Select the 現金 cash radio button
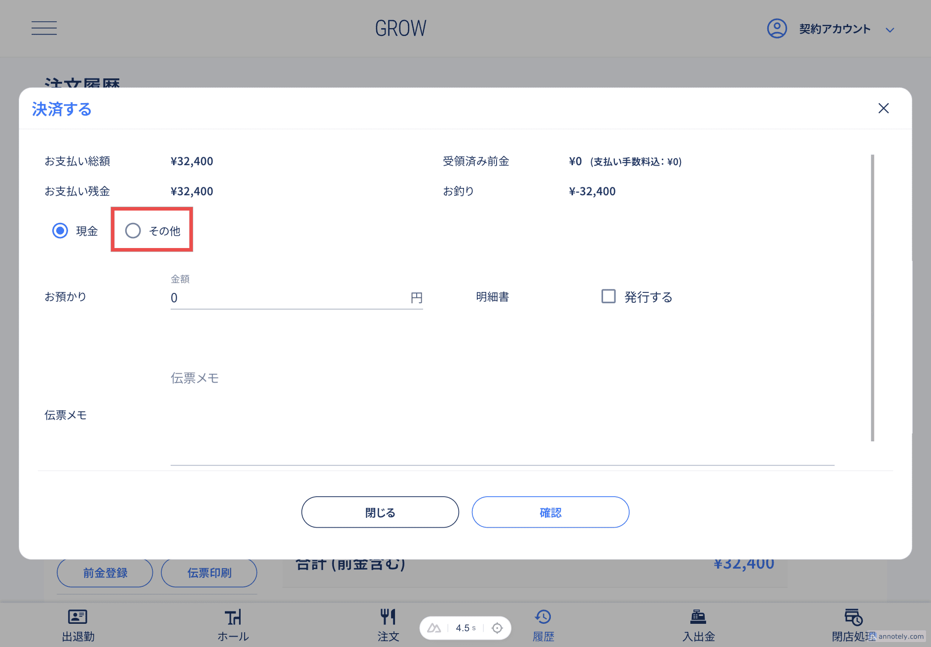The image size is (931, 647). [60, 230]
